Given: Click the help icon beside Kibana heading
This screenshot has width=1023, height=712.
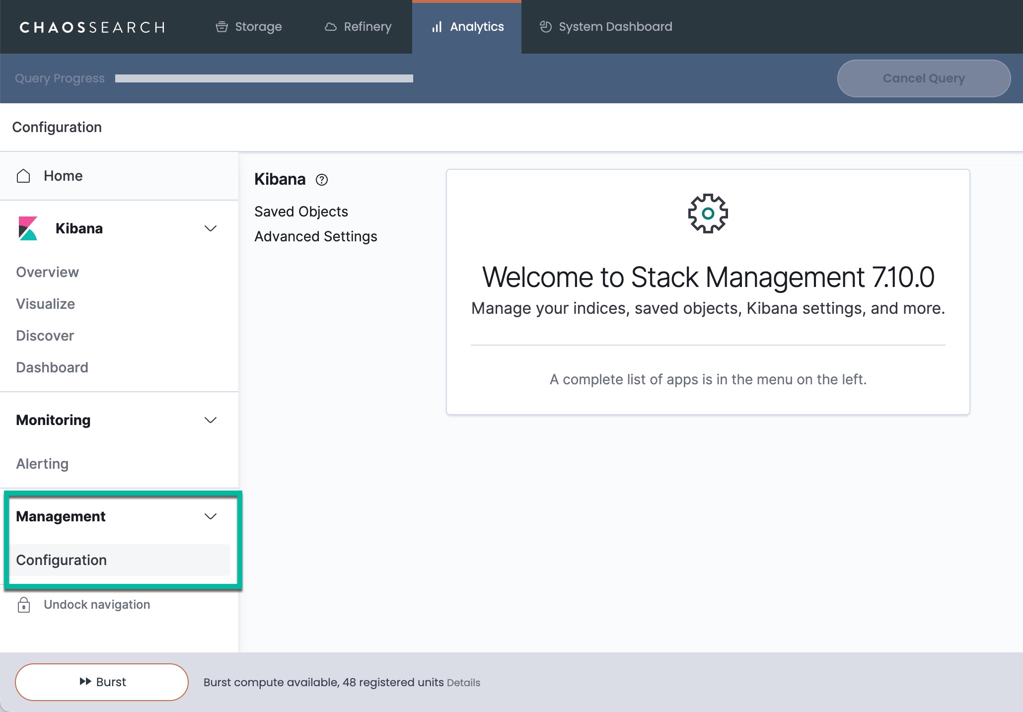Looking at the screenshot, I should pos(322,180).
